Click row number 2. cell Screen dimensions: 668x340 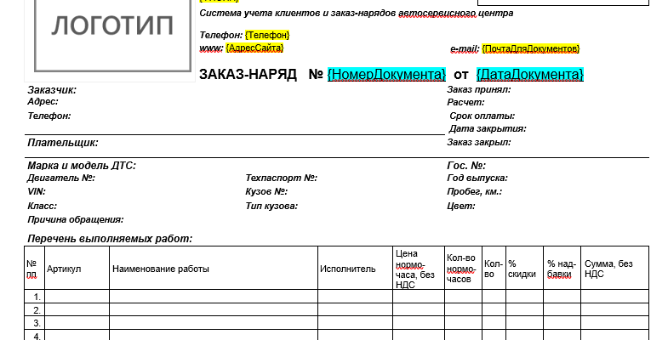click(x=35, y=309)
